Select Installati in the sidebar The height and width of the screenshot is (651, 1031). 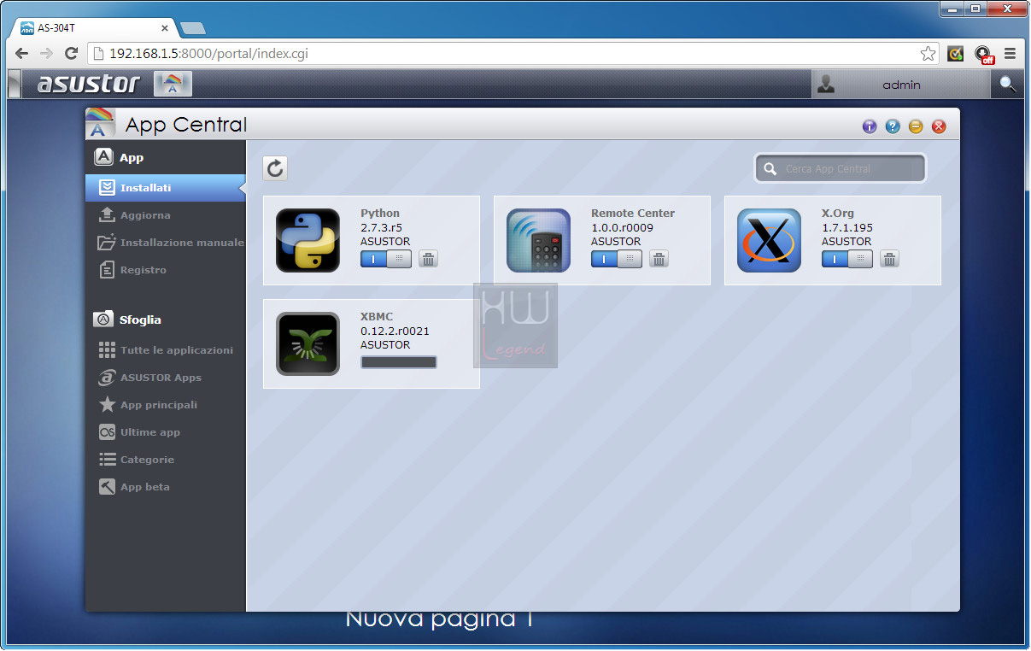[166, 188]
